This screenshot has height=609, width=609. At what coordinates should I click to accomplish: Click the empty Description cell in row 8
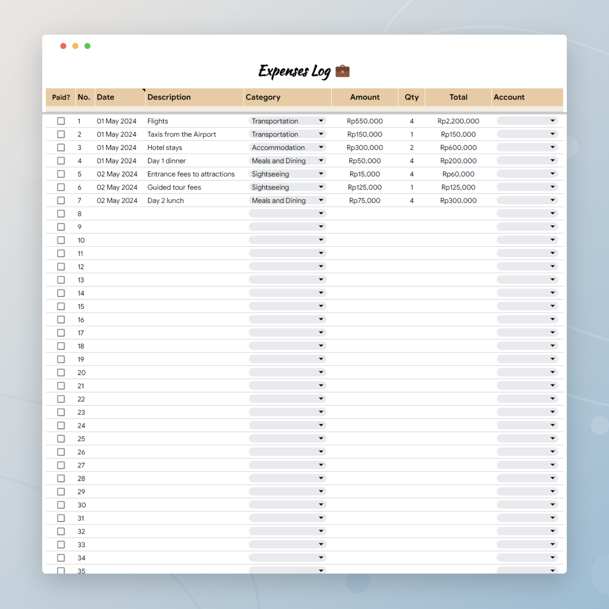[194, 214]
